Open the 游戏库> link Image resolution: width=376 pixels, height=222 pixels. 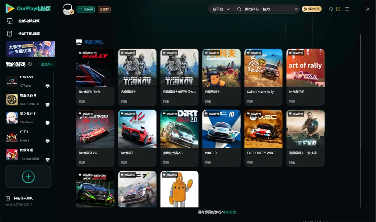coord(47,64)
